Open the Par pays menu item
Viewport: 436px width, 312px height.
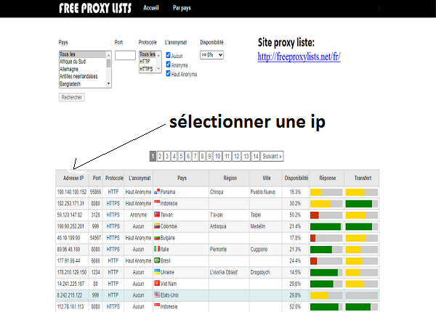pyautogui.click(x=182, y=8)
